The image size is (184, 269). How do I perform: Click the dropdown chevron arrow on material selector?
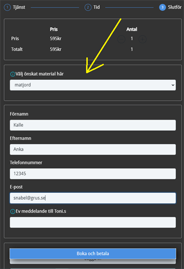173,85
